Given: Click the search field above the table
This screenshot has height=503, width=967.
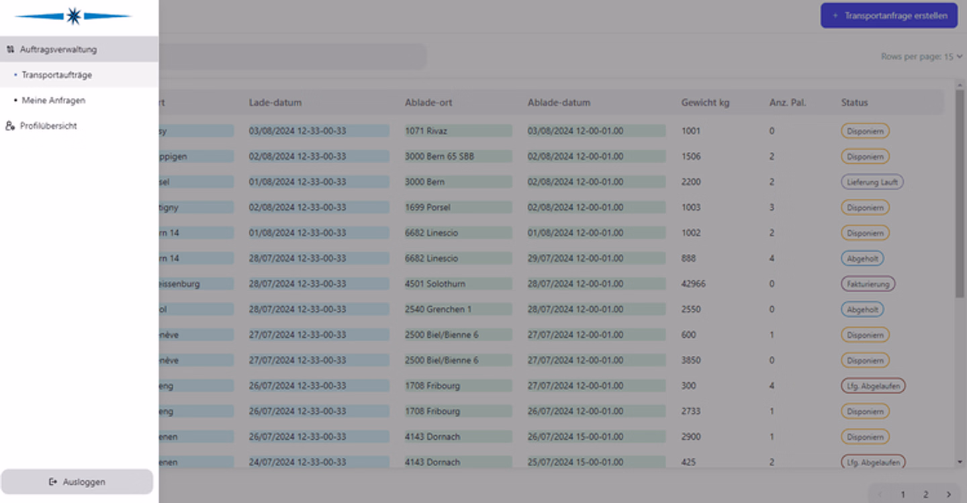Looking at the screenshot, I should click(x=289, y=56).
